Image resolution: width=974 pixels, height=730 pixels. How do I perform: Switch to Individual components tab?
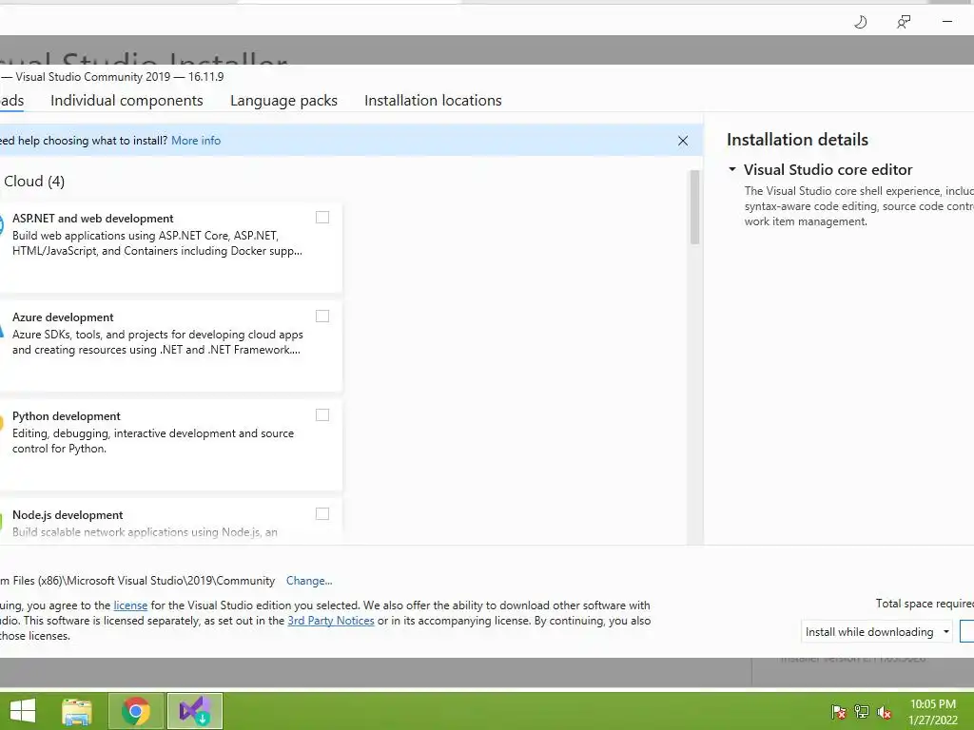pos(127,101)
